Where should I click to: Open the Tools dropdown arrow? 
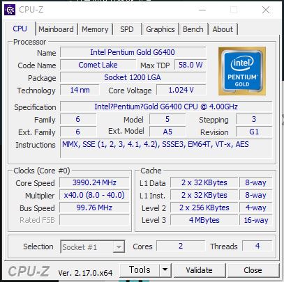[165, 270]
